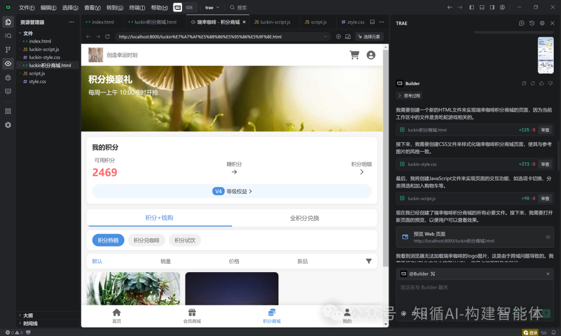The width and height of the screenshot is (561, 336).
Task: Click the 选择元素 button
Action: pos(369,36)
